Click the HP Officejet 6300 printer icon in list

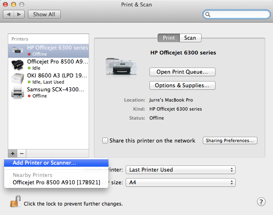click(x=17, y=50)
